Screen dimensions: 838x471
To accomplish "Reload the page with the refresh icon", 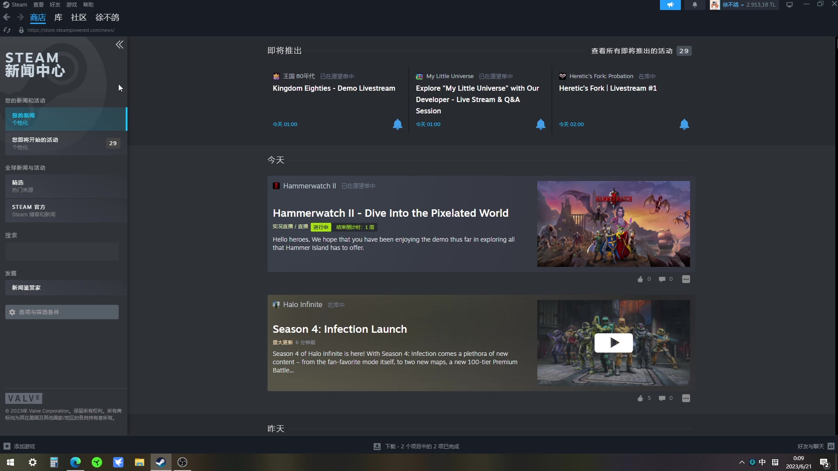I will pos(7,30).
